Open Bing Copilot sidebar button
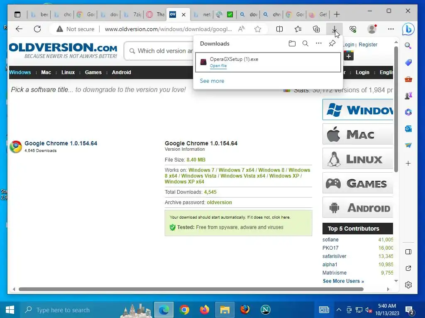Viewport: 425px width, 318px height. point(408,29)
